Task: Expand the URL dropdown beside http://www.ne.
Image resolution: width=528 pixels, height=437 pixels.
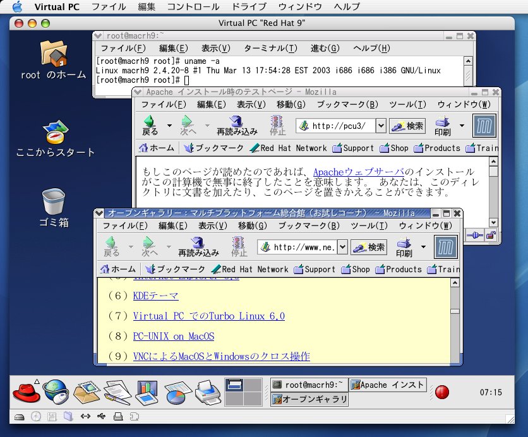Action: pyautogui.click(x=342, y=247)
